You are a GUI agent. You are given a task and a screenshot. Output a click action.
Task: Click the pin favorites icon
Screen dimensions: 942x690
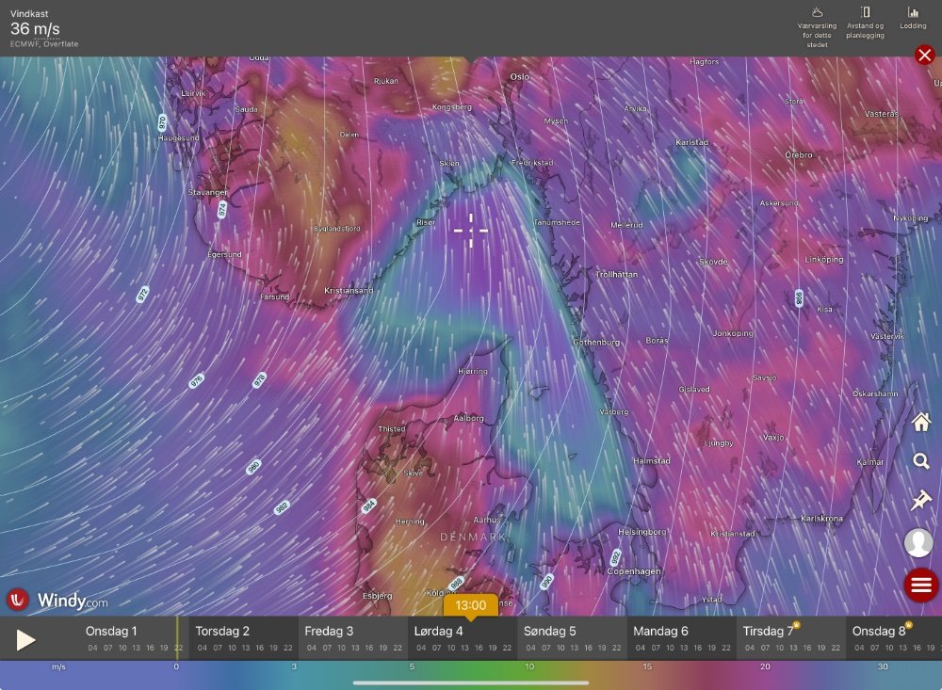(920, 501)
